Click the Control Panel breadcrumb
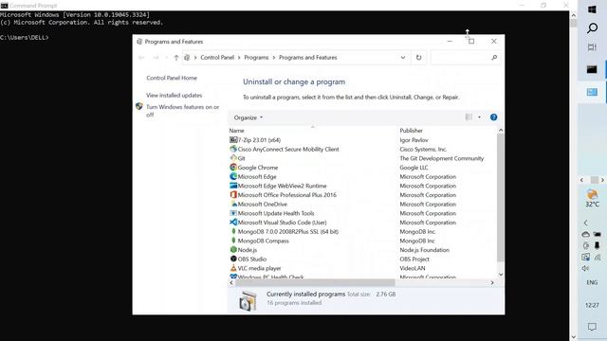 pos(217,58)
